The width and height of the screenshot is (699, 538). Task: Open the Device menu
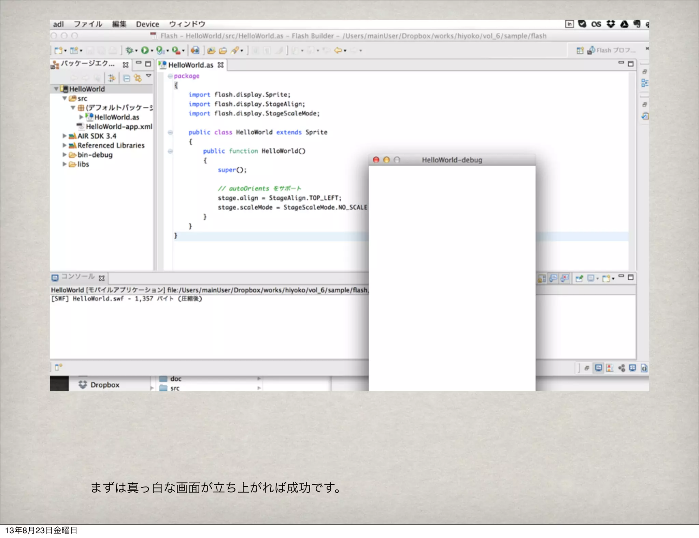tap(147, 24)
